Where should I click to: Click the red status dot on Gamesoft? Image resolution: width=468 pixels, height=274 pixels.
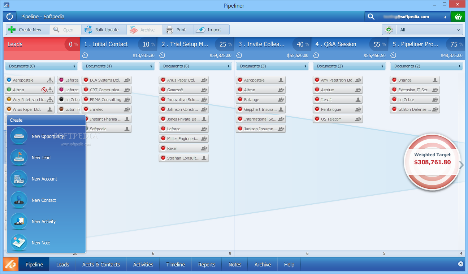click(163, 90)
